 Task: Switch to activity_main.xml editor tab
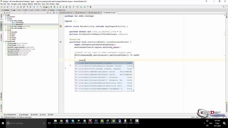[66, 13]
